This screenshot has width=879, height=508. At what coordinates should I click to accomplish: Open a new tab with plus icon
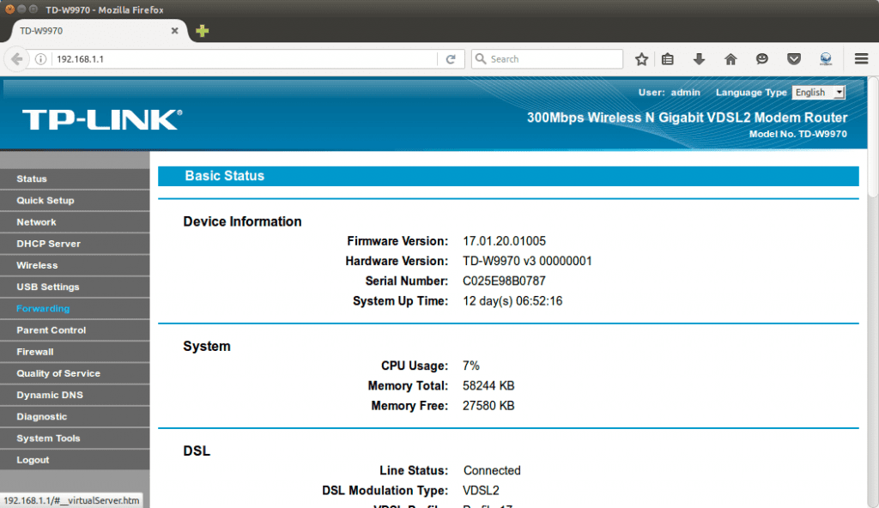[x=203, y=31]
